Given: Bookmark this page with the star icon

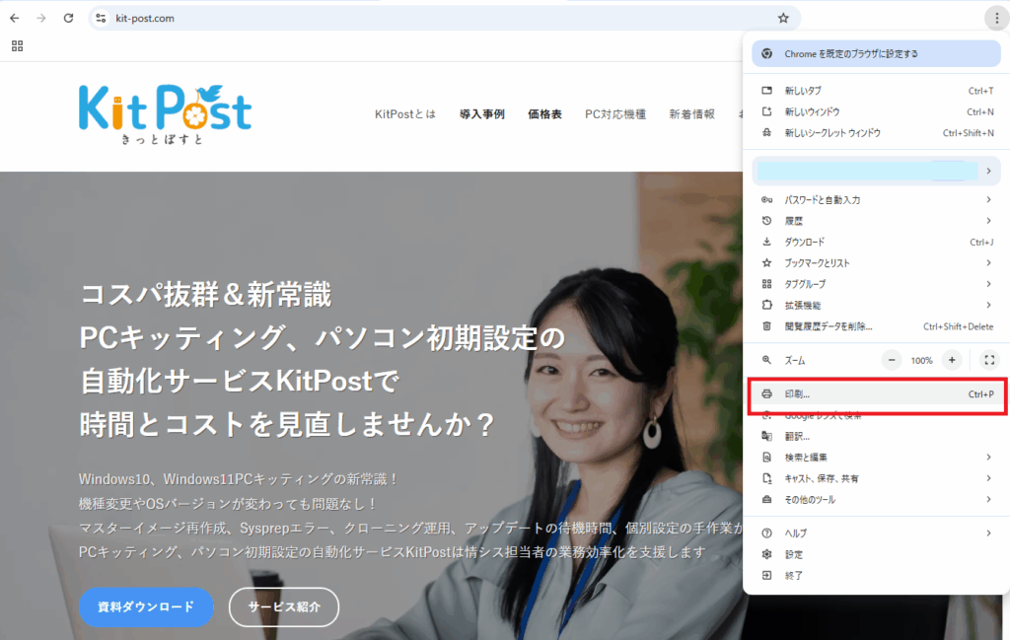Looking at the screenshot, I should coord(783,18).
